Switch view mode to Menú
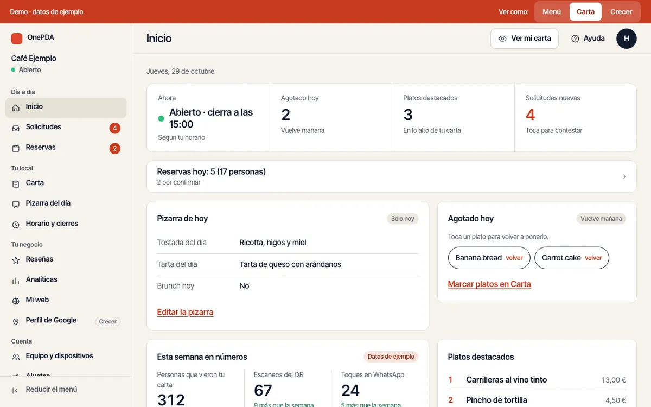Viewport: 651px width, 407px height. (x=552, y=11)
